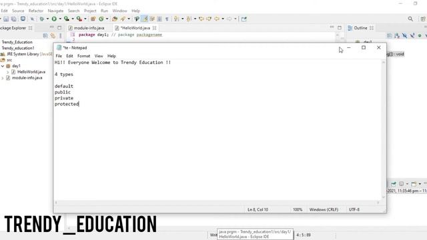The width and height of the screenshot is (427, 240).
Task: Open the Notepad View menu
Action: tap(99, 56)
